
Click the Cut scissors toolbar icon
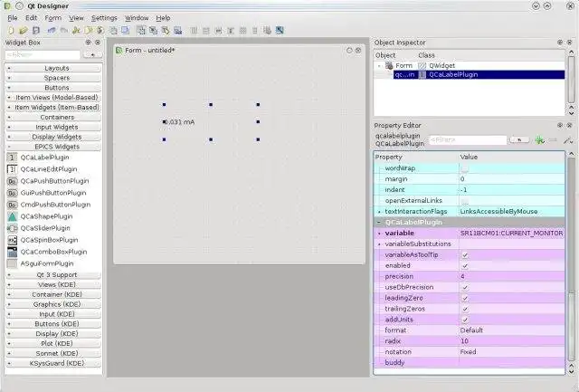tap(76, 30)
